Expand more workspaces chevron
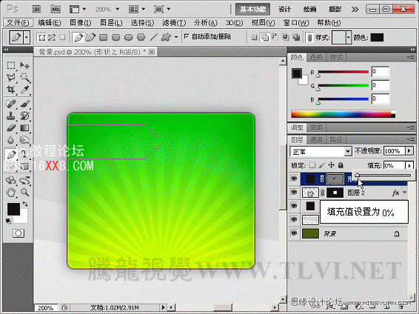 click(355, 10)
